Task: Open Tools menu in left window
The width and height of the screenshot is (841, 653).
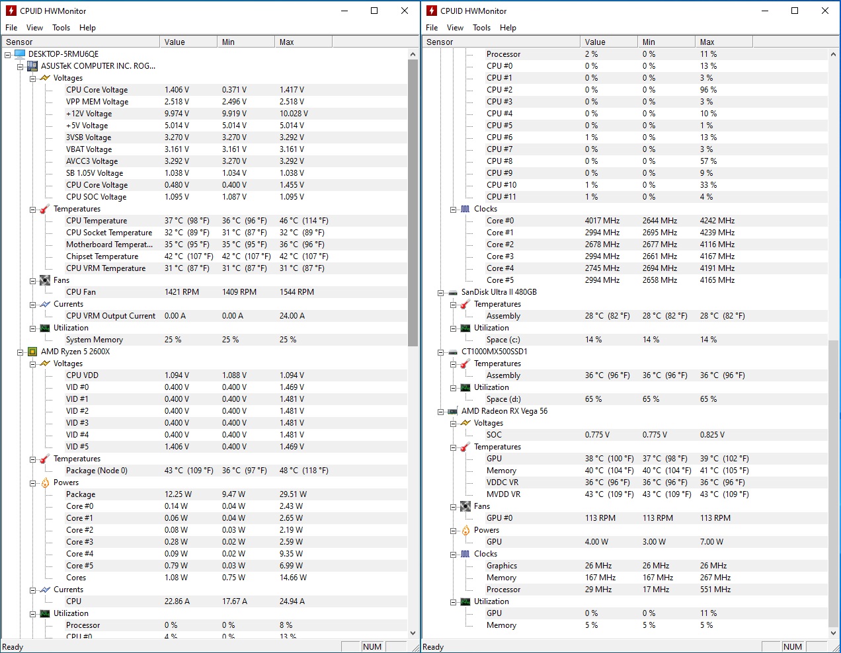Action: pyautogui.click(x=61, y=28)
